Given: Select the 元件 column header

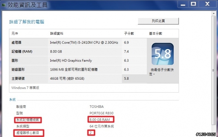Looking at the screenshot, I should [x=15, y=34].
